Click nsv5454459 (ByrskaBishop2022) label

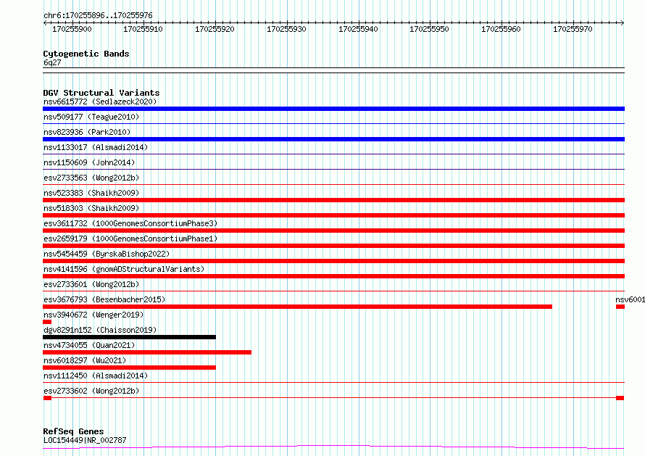point(107,254)
